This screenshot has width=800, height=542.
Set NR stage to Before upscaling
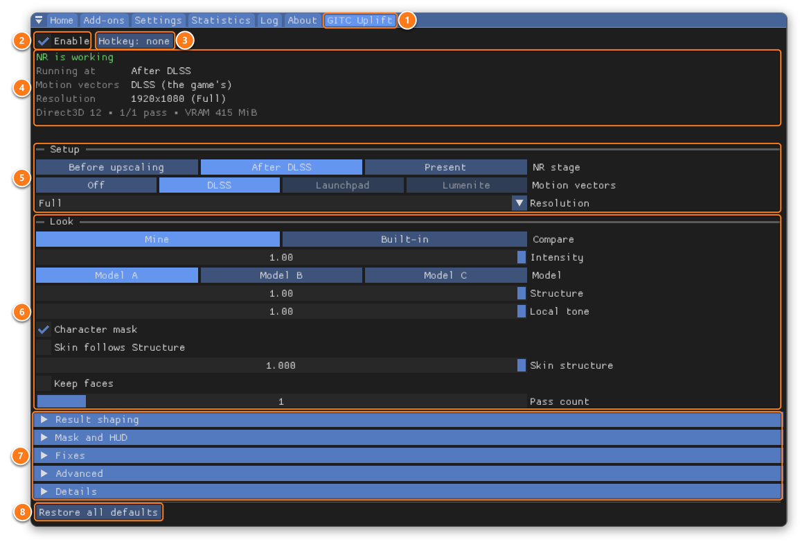[116, 168]
